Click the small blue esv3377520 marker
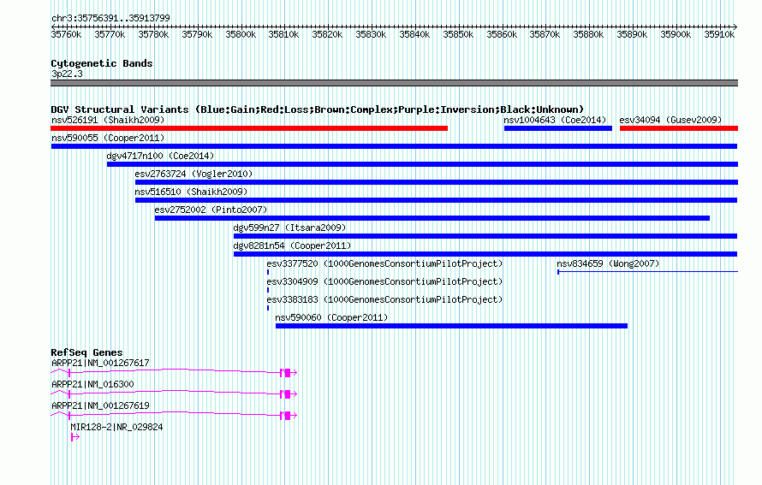The height and width of the screenshot is (485, 762). (268, 272)
